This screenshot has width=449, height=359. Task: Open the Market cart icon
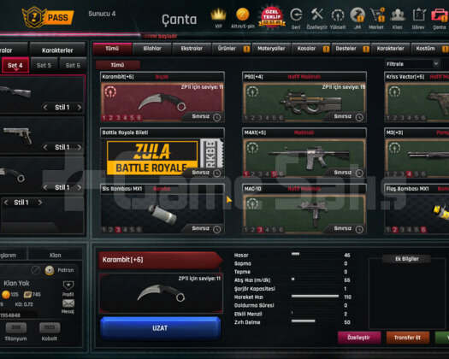(x=377, y=15)
